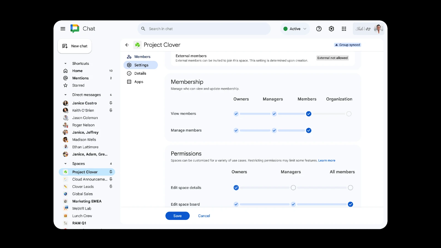The width and height of the screenshot is (441, 248).
Task: Set View members to Organization
Action: (349, 114)
